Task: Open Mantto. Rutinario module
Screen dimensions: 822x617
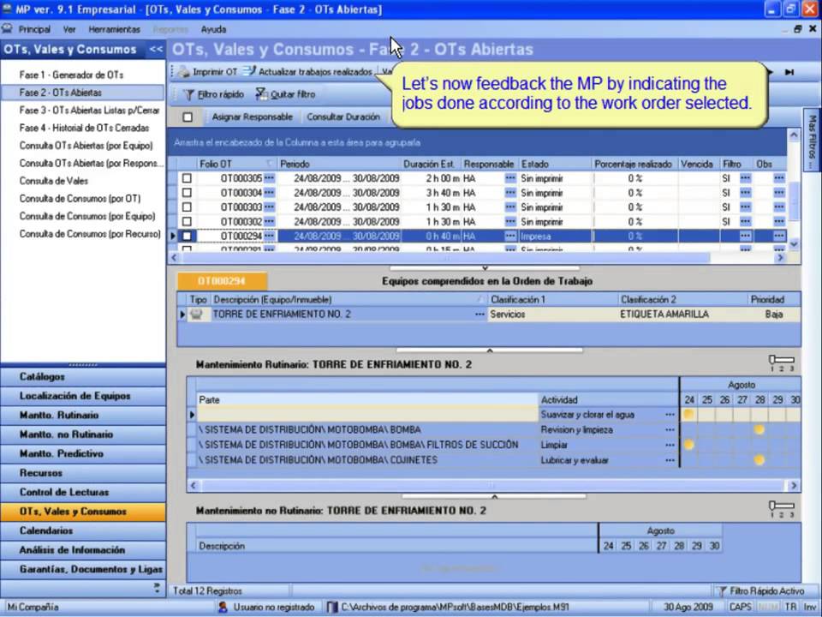Action: pos(83,415)
